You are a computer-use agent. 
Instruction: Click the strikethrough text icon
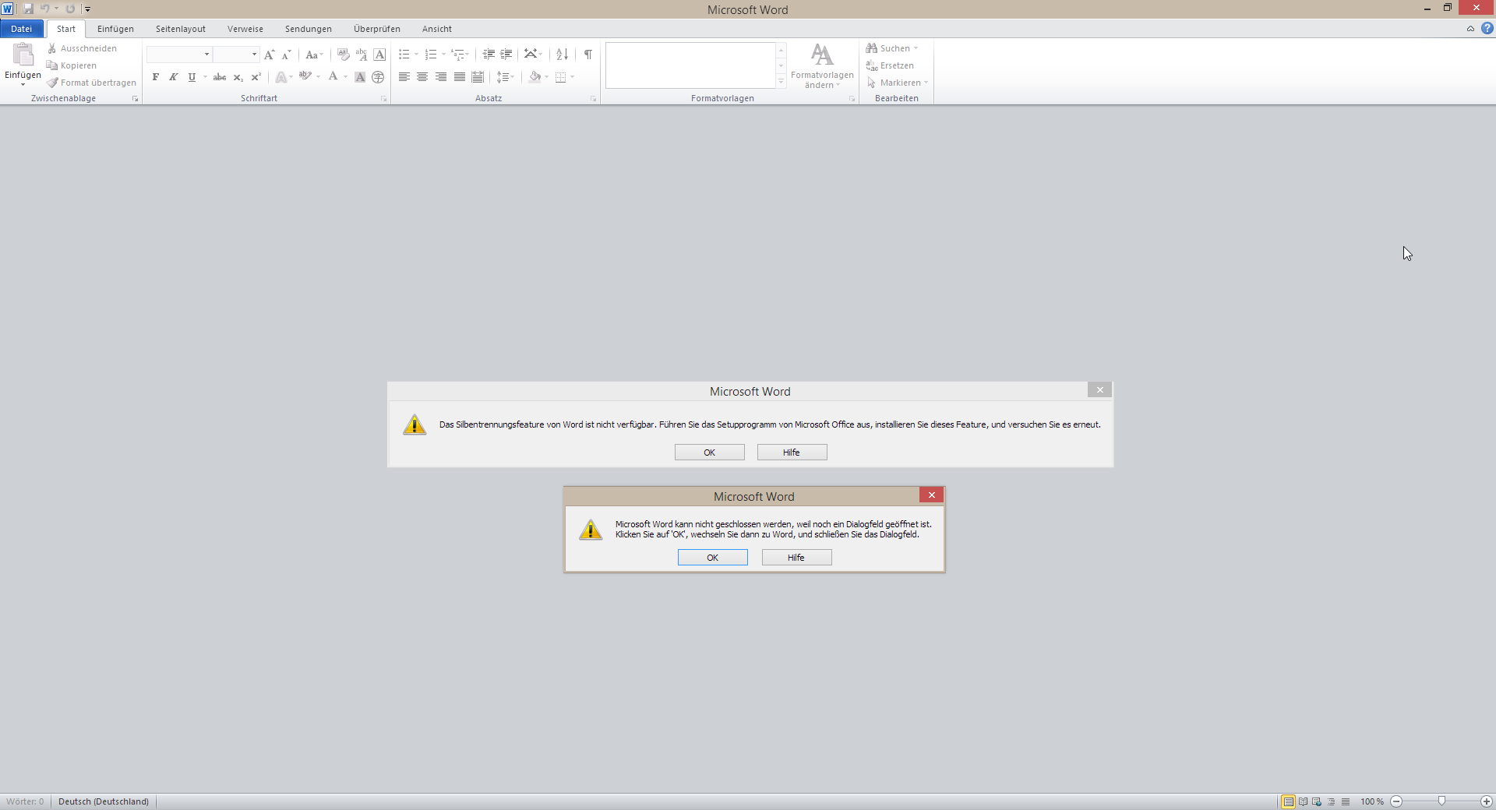(220, 77)
